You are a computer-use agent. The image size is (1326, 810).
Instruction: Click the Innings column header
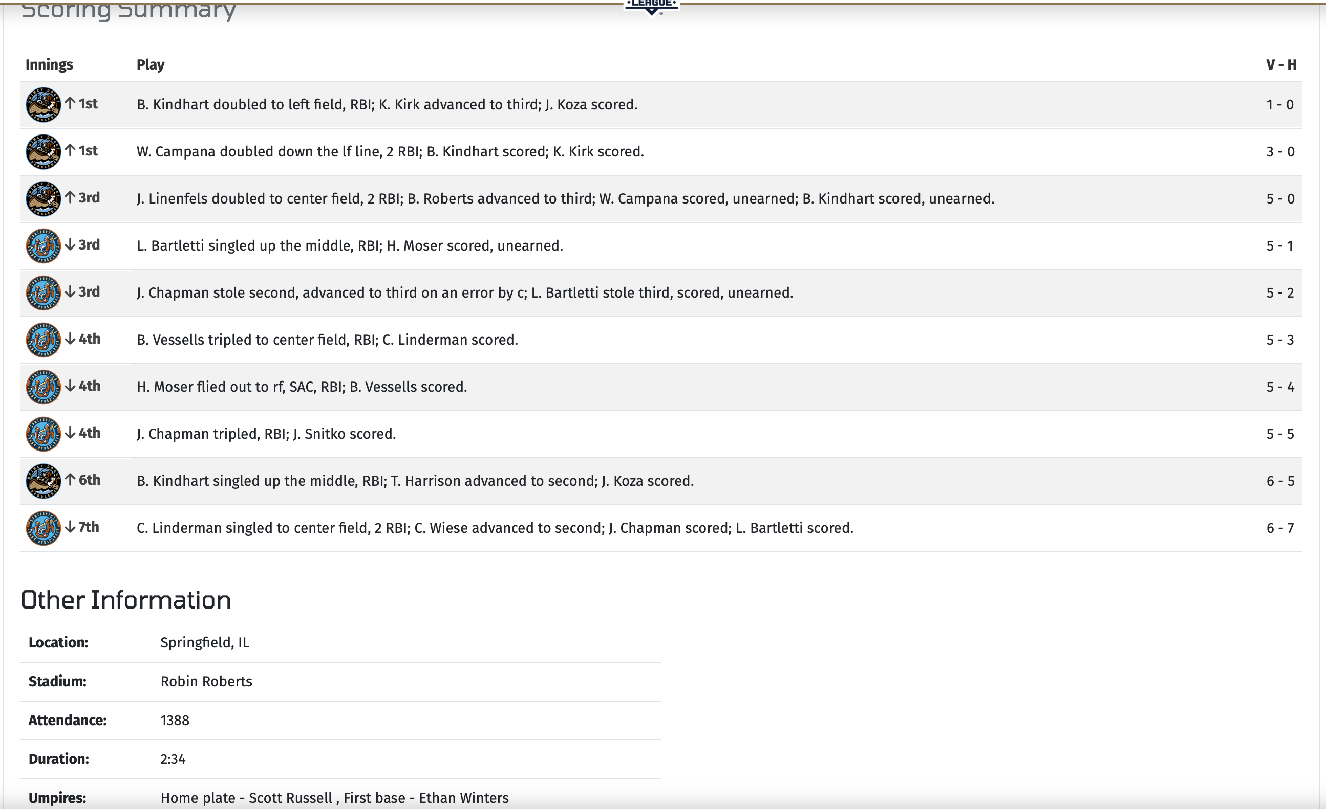pos(49,64)
